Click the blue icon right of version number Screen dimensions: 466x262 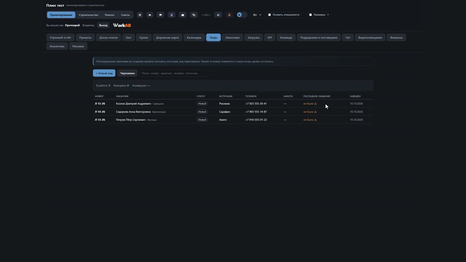(x=218, y=15)
